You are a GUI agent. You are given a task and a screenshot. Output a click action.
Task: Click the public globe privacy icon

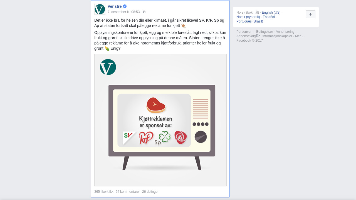144,12
